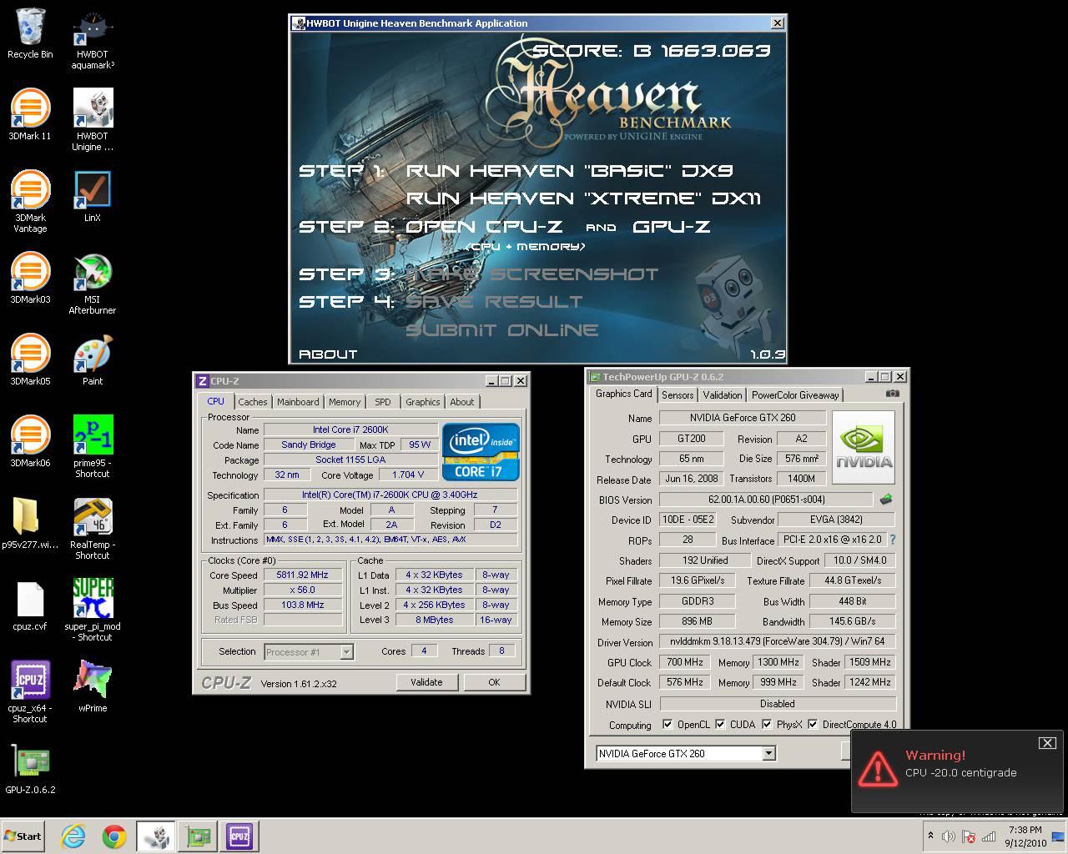
Task: Switch to HWBOT Heaven taskbar button
Action: point(156,836)
